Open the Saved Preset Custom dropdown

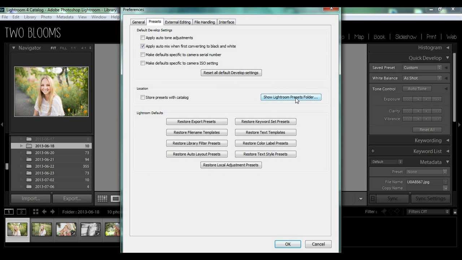pos(422,68)
